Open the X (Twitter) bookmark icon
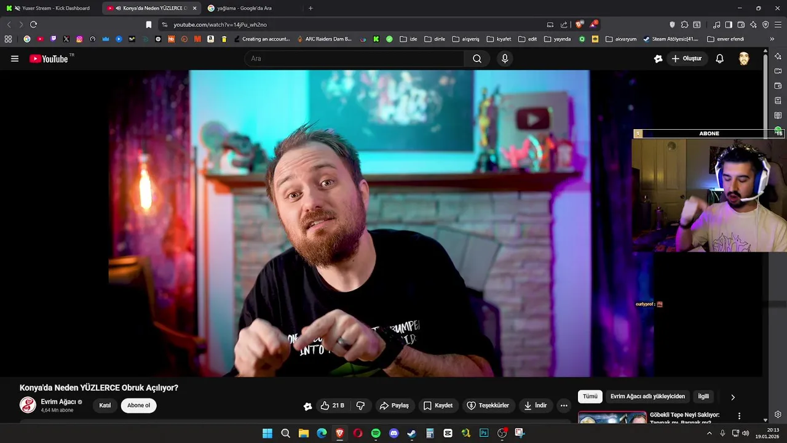Screen dimensions: 787x443 [66, 39]
